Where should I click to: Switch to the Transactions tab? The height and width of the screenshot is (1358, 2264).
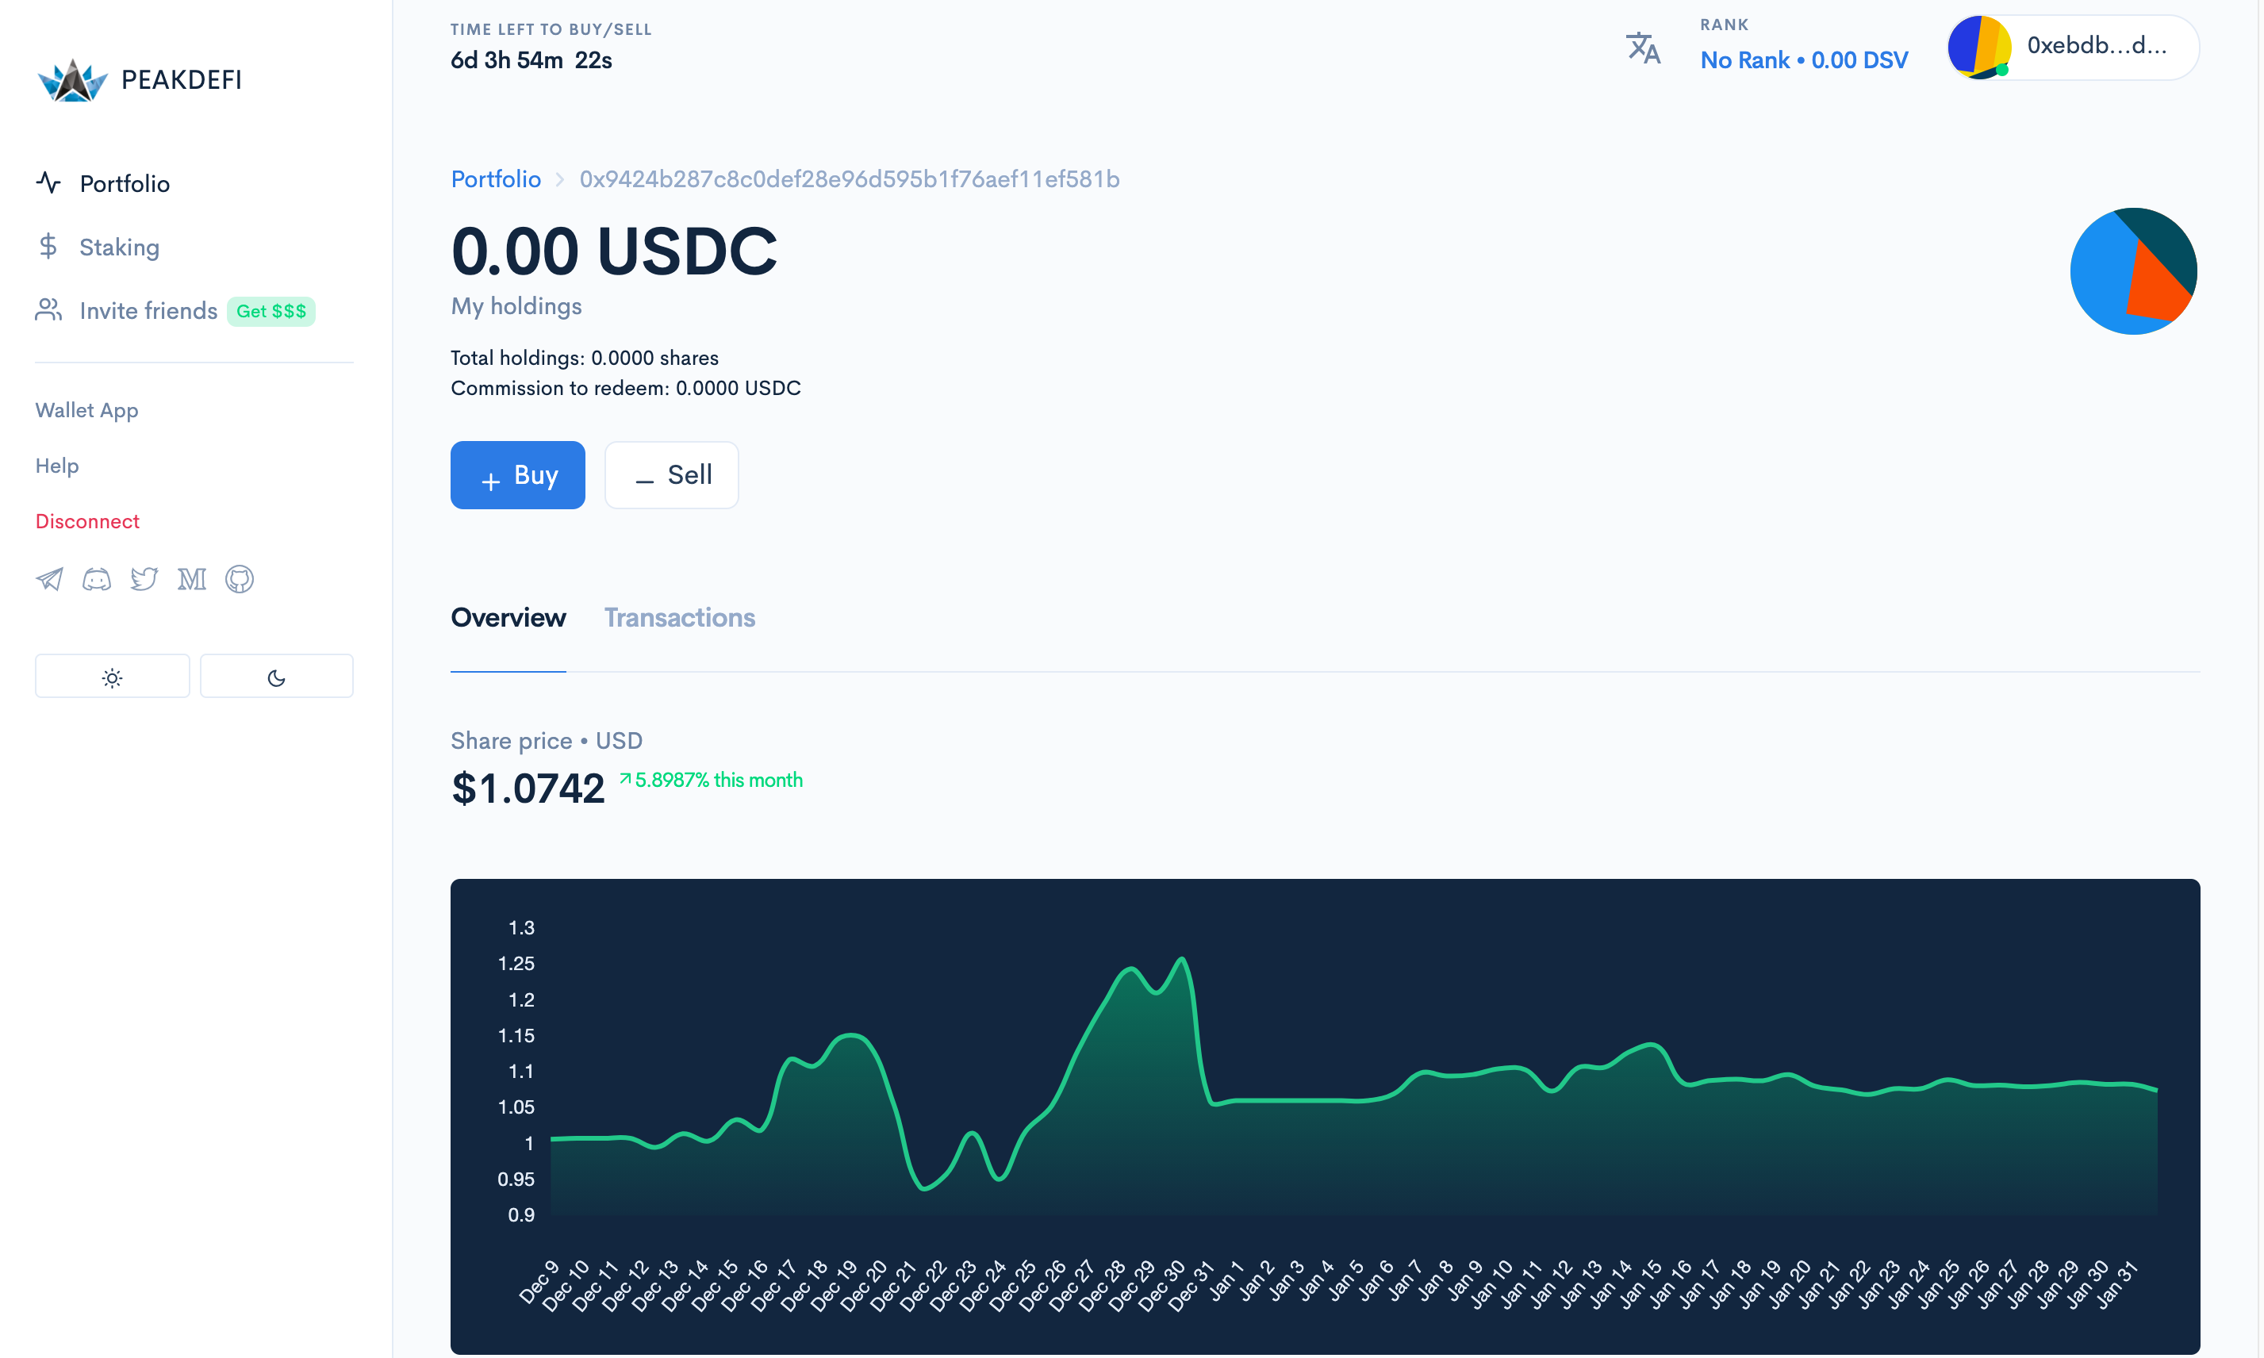679,619
